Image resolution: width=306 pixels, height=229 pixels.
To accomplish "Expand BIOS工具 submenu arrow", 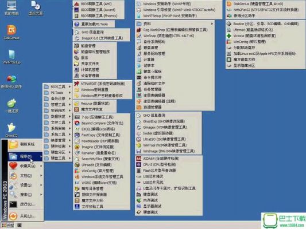I will [69, 86].
